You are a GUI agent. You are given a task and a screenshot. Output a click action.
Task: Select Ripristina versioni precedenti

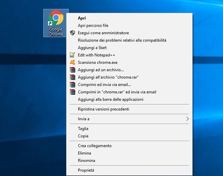[x=129, y=109]
